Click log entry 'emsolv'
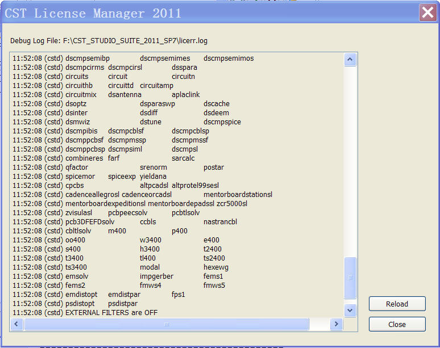The image size is (440, 348). (77, 276)
